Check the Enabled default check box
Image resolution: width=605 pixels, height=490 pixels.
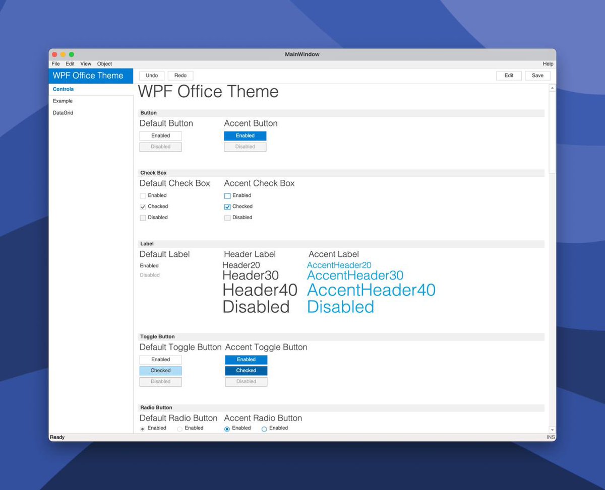pyautogui.click(x=143, y=195)
